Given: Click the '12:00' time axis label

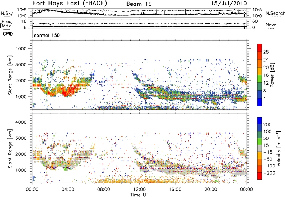Looking at the screenshot, I should pyautogui.click(x=139, y=190).
